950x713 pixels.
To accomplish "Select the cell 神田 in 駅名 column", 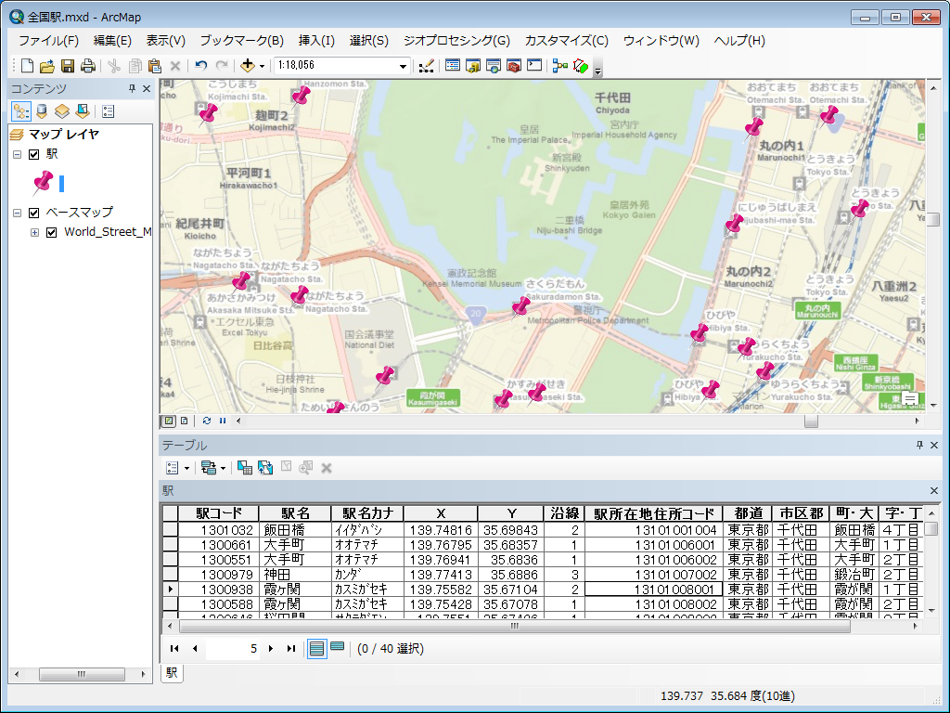I will (295, 575).
